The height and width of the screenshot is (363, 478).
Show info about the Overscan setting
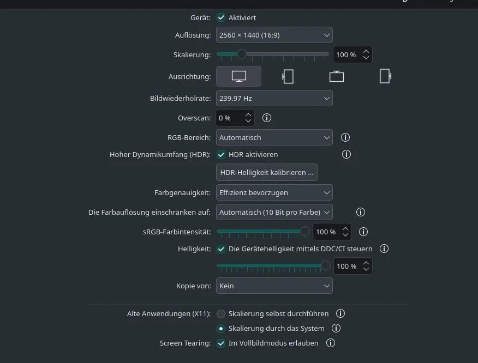click(x=267, y=118)
